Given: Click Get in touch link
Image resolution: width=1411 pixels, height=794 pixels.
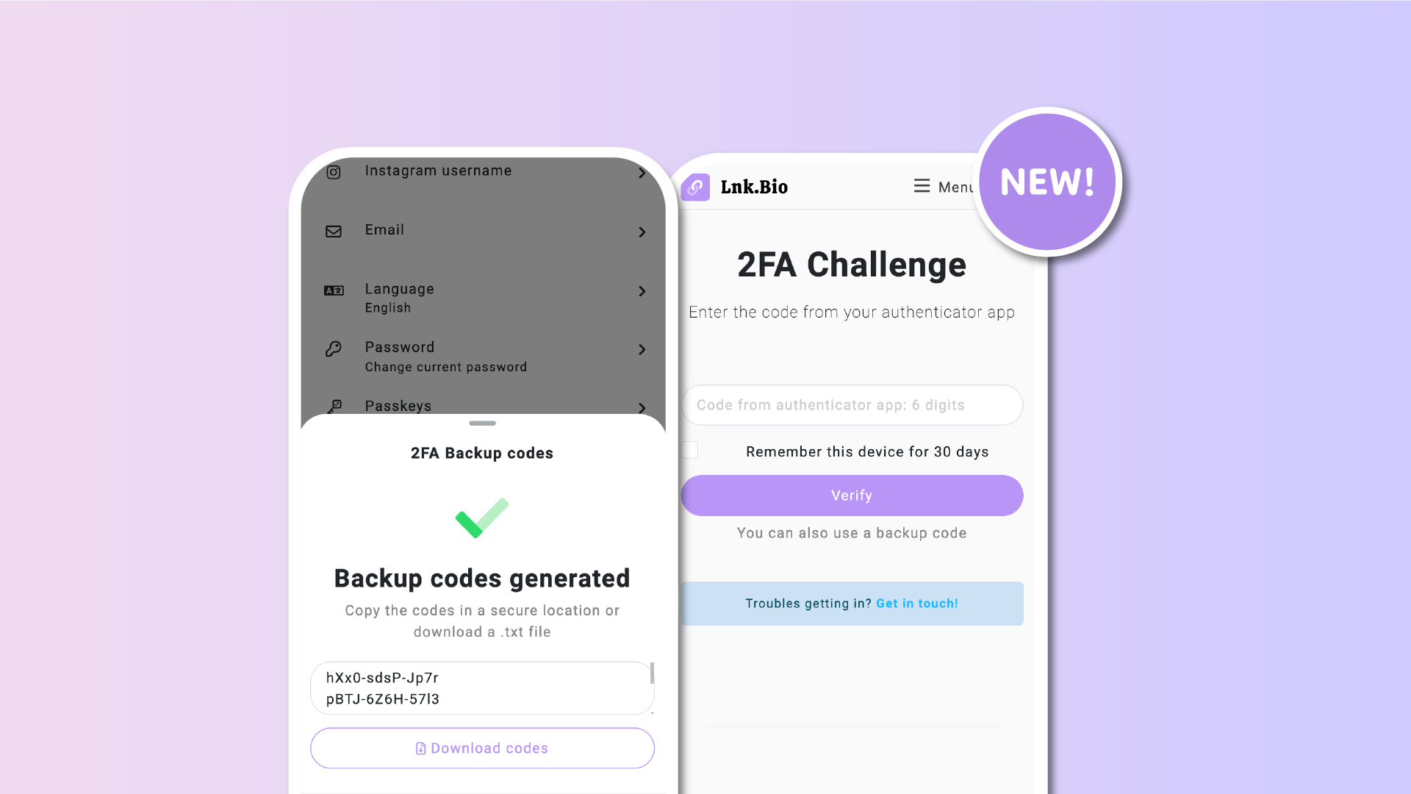Looking at the screenshot, I should tap(916, 602).
